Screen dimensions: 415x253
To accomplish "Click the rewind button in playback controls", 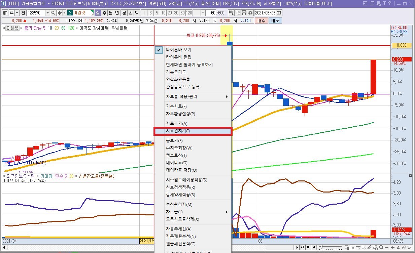I will click(302, 248).
